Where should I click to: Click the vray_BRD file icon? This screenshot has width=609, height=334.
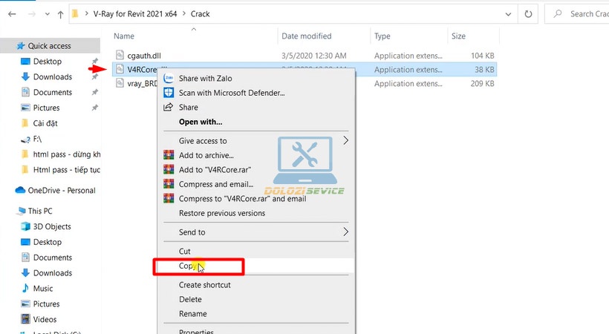pos(120,83)
